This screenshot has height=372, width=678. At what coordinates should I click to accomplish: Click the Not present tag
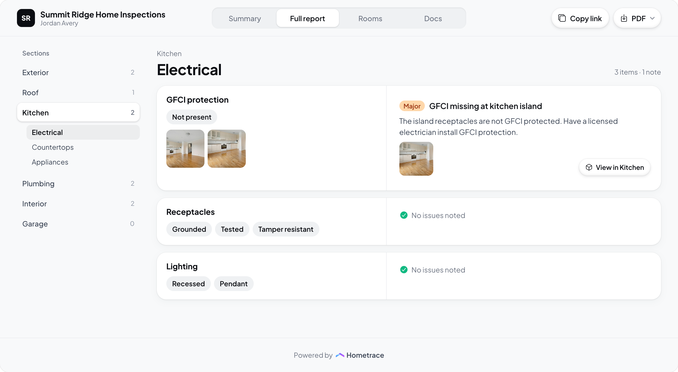192,117
